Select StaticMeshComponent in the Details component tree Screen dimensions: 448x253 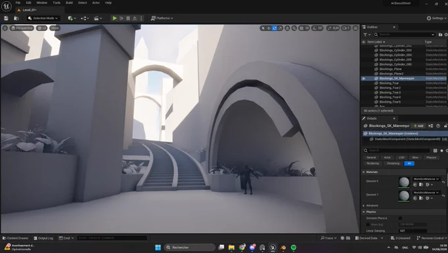pyautogui.click(x=407, y=139)
